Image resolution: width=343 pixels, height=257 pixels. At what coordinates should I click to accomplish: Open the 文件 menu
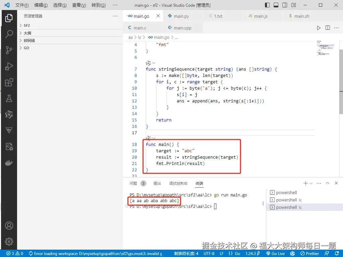[x=22, y=5]
